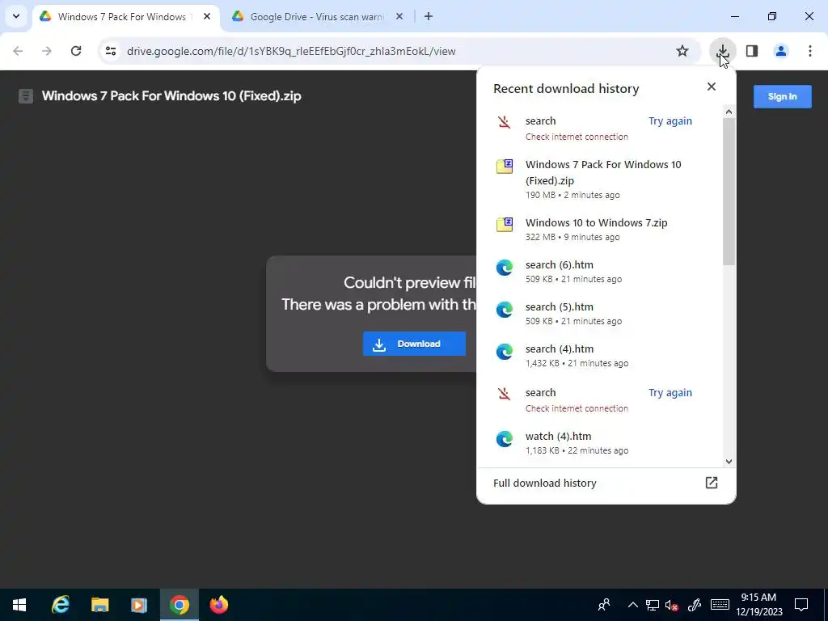Show hidden system tray icons
828x621 pixels.
pyautogui.click(x=632, y=605)
